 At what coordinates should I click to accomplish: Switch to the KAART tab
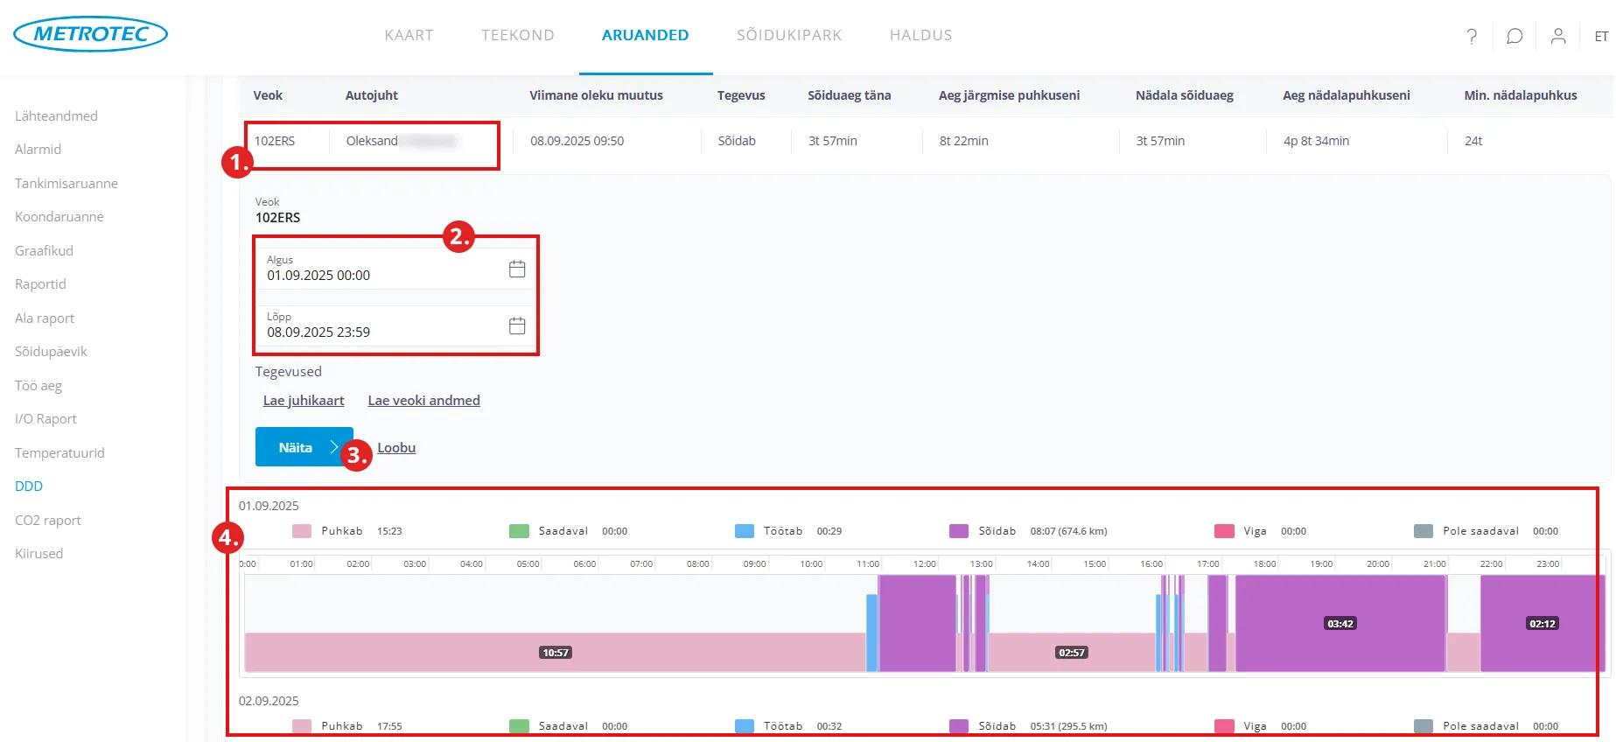[409, 35]
